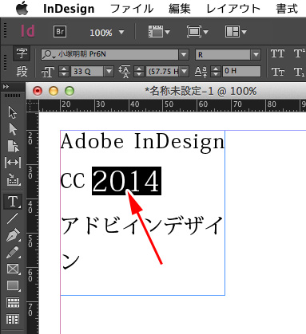Select the Page tool

13,146
